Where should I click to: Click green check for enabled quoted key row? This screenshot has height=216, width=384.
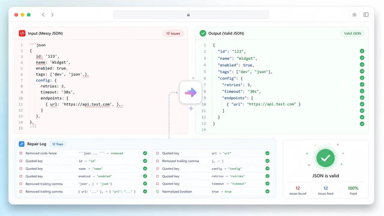[145, 176]
